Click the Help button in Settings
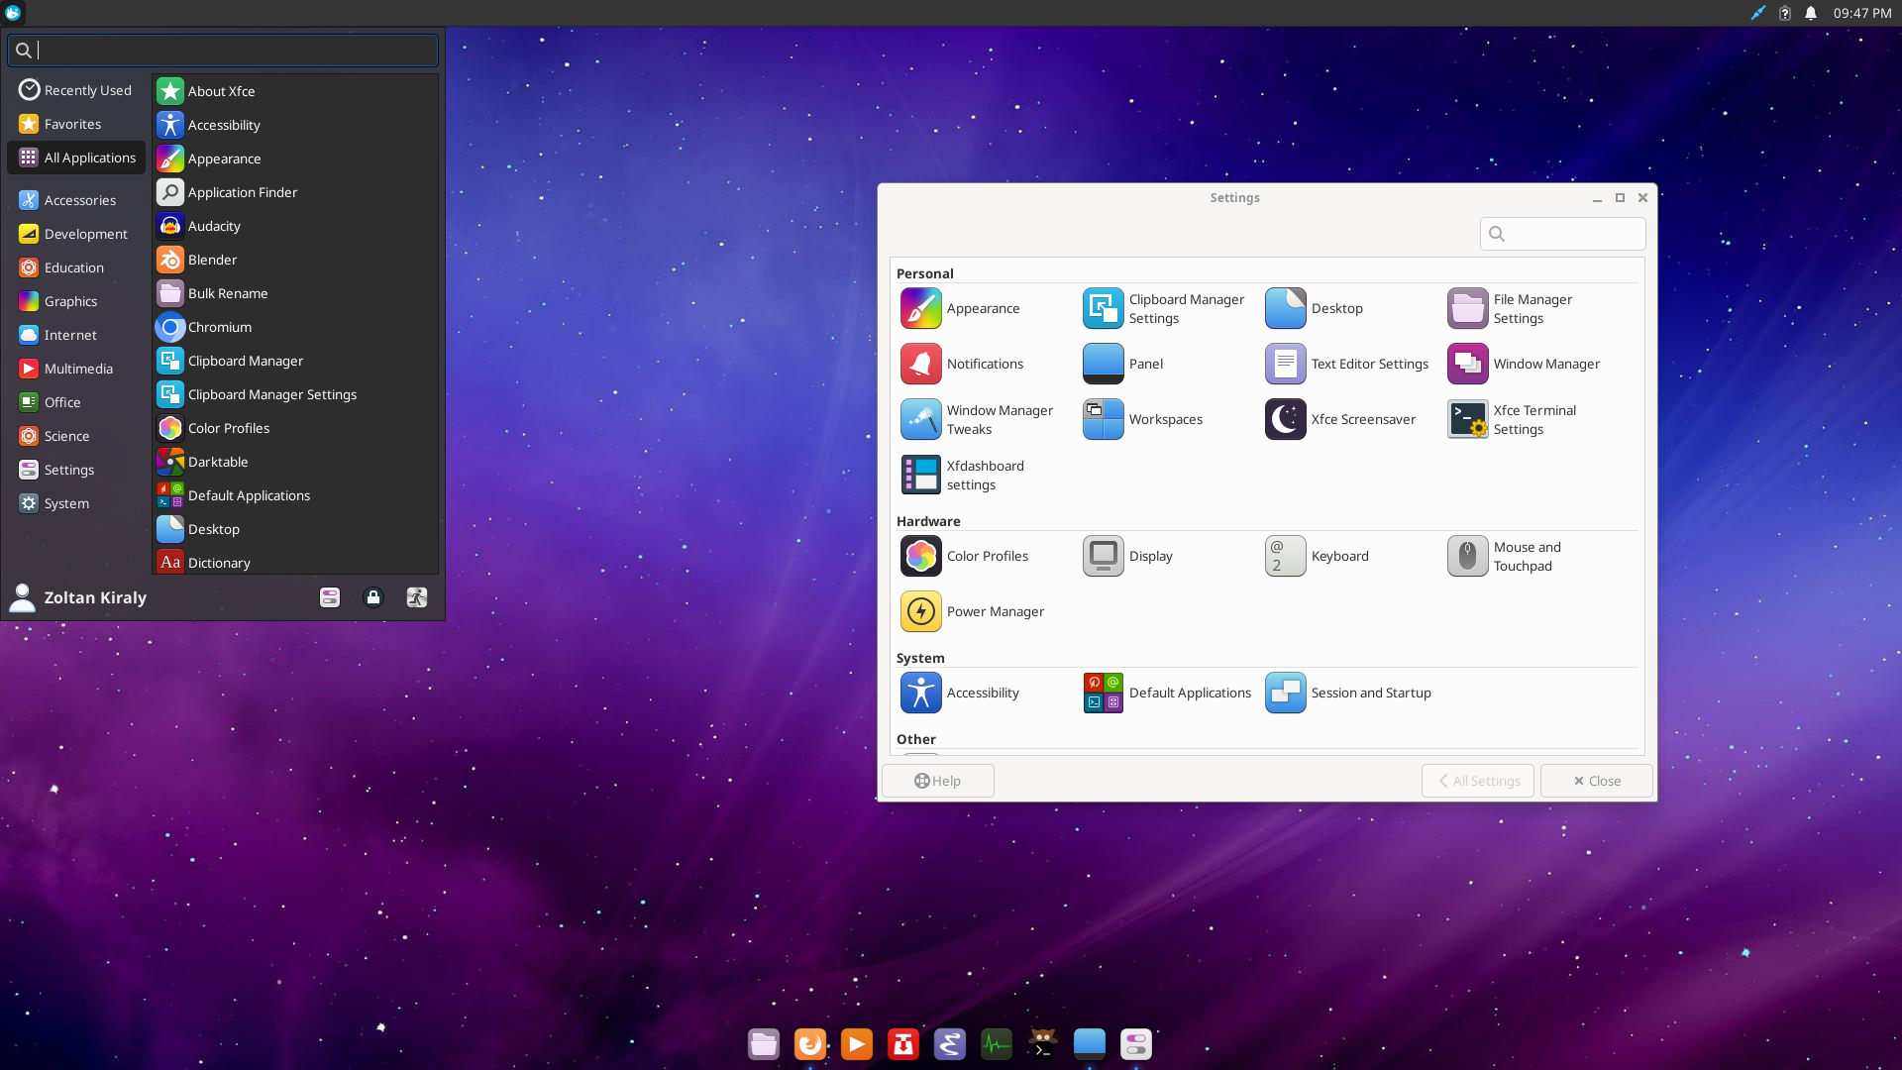 [938, 781]
